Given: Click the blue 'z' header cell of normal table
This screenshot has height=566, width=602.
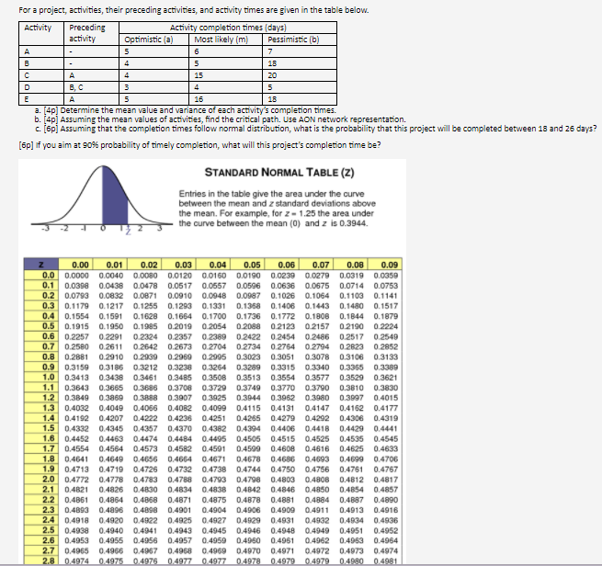Looking at the screenshot, I should tap(41, 265).
